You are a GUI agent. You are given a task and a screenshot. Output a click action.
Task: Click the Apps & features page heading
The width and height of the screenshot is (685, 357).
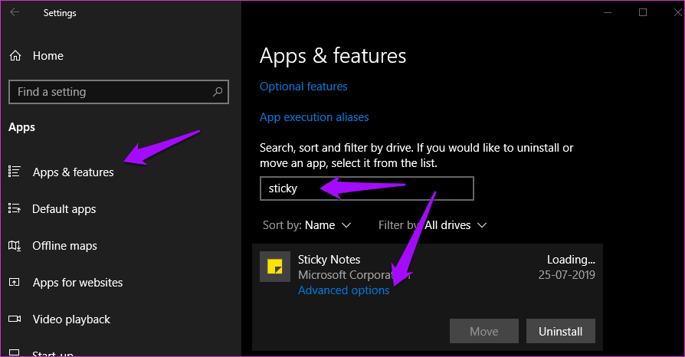click(x=333, y=56)
